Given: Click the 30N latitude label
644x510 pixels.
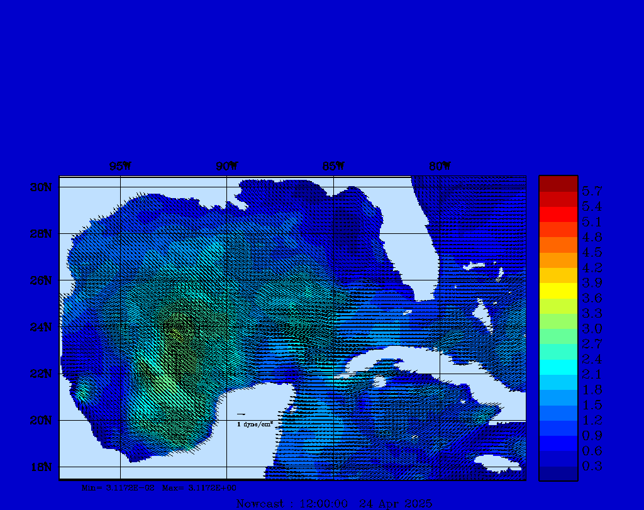Looking at the screenshot, I should (x=40, y=187).
